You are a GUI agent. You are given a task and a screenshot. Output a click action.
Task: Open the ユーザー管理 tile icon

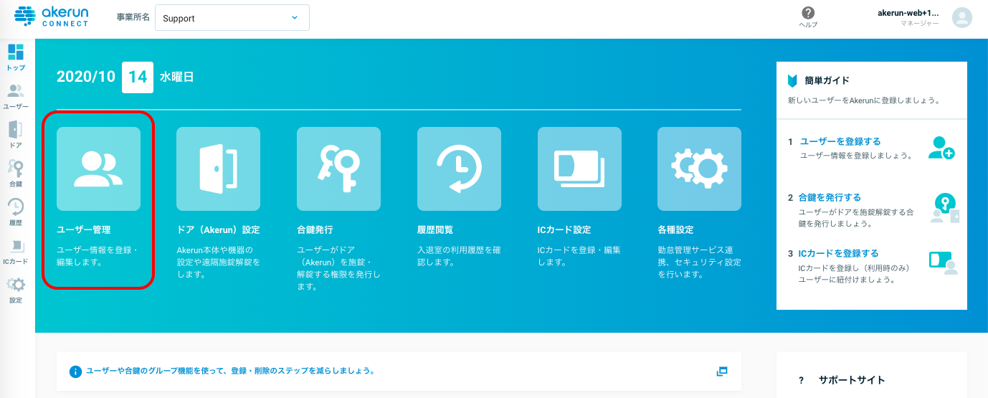pyautogui.click(x=98, y=169)
